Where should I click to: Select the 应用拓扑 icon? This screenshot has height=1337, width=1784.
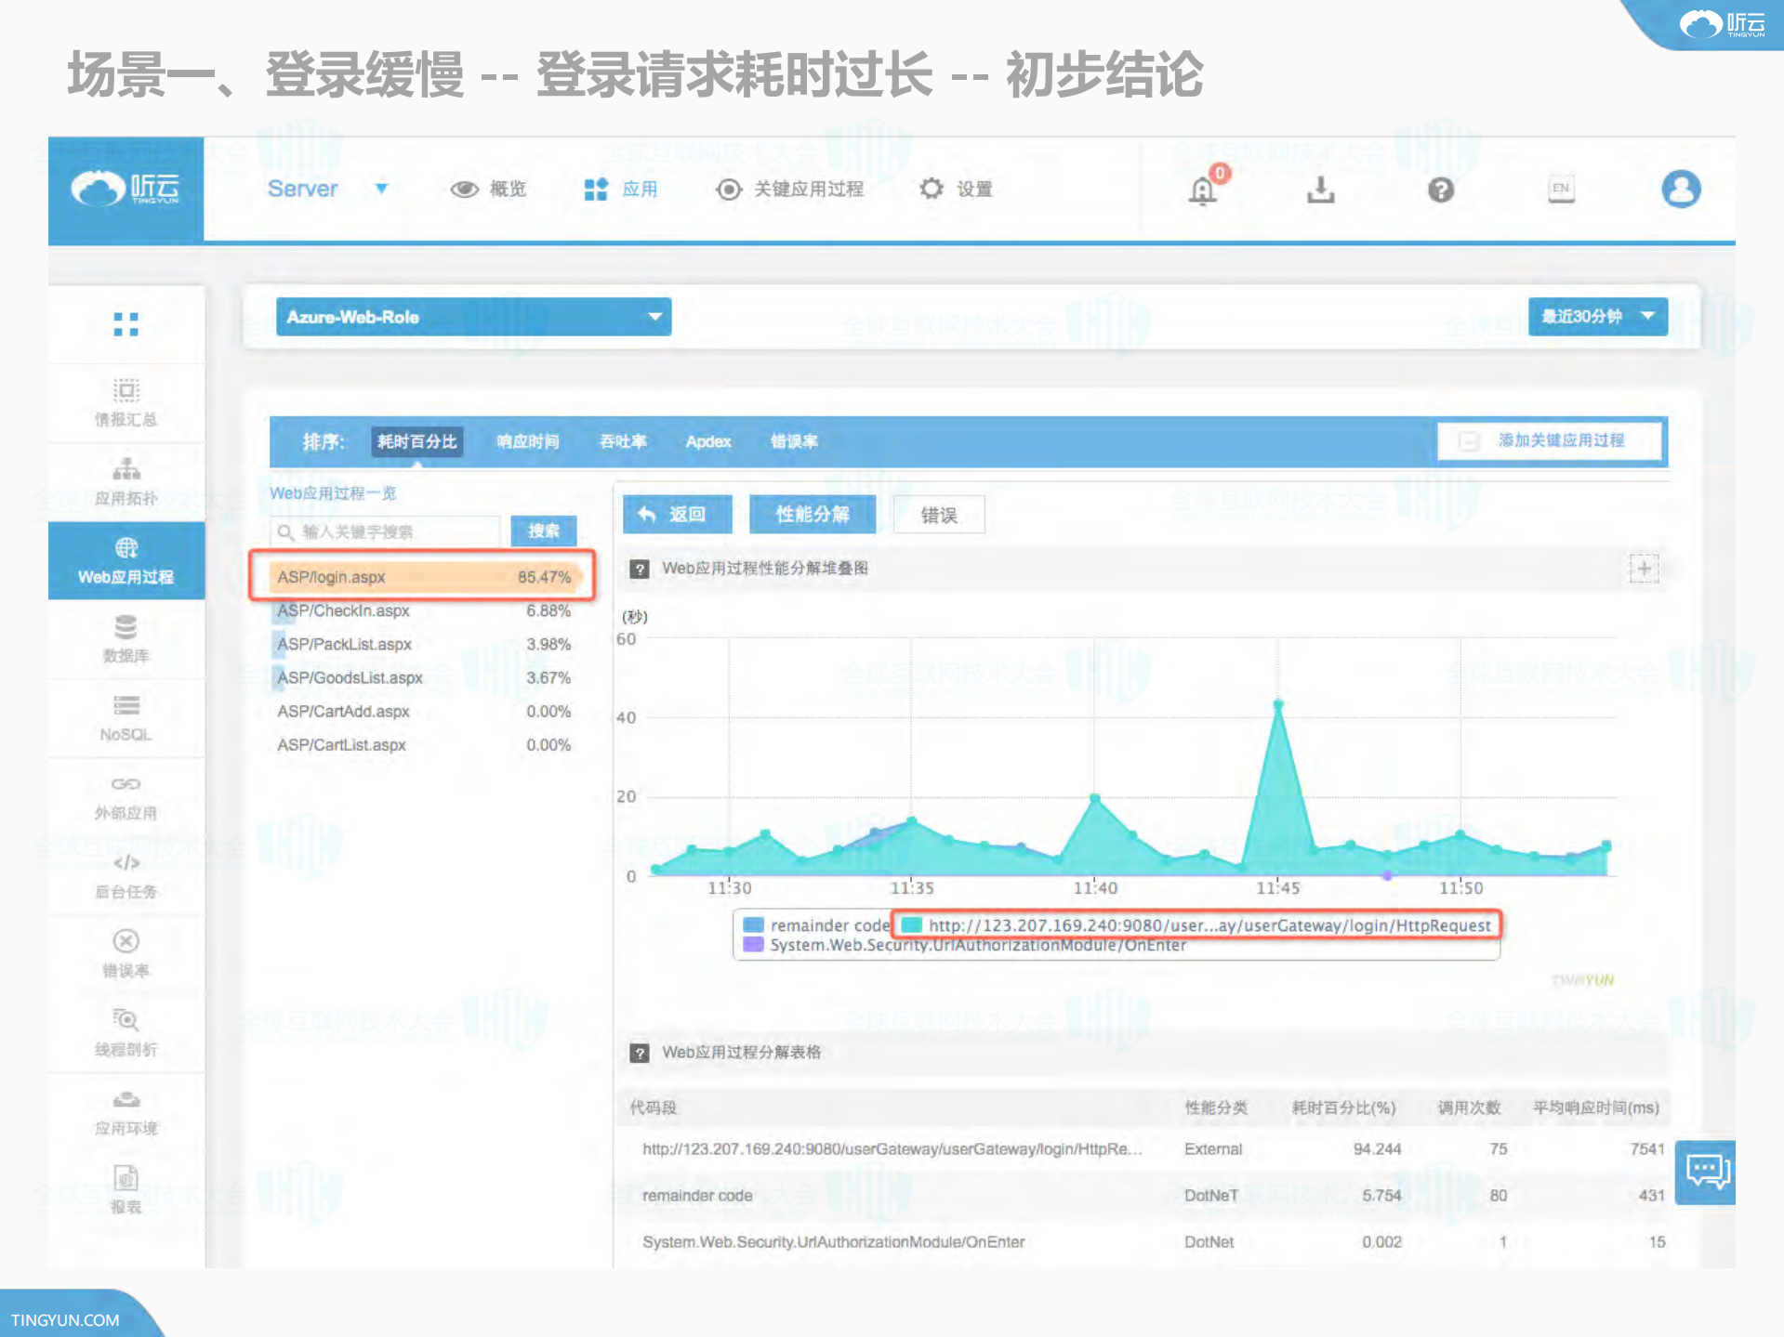pyautogui.click(x=126, y=481)
